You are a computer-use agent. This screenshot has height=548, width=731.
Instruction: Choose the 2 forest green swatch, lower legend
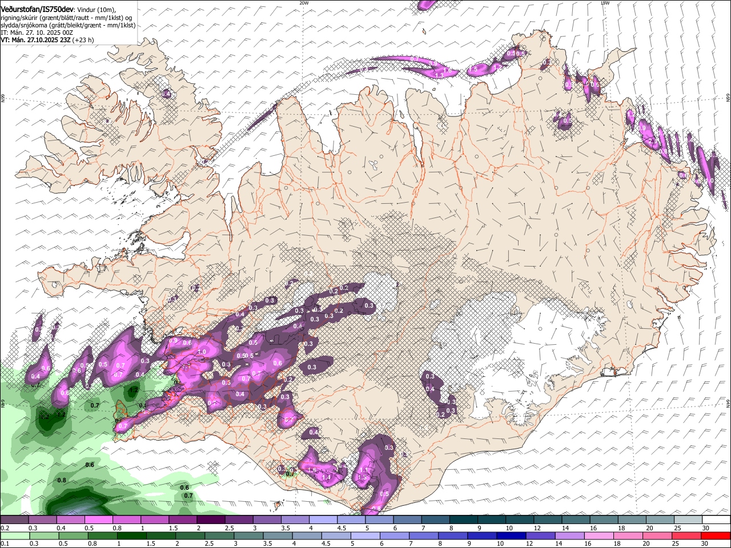(x=190, y=536)
